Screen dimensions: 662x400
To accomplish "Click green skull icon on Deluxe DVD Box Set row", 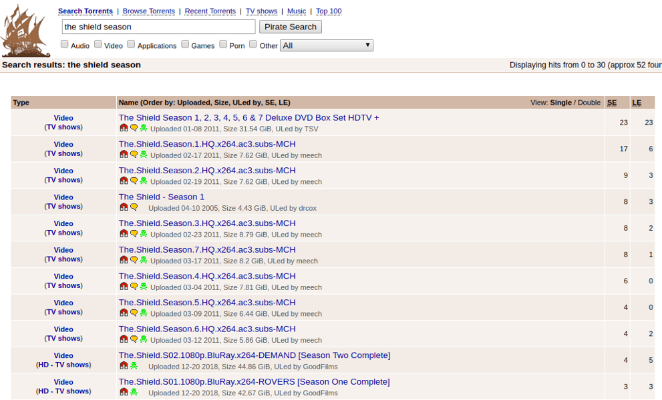I will [144, 128].
